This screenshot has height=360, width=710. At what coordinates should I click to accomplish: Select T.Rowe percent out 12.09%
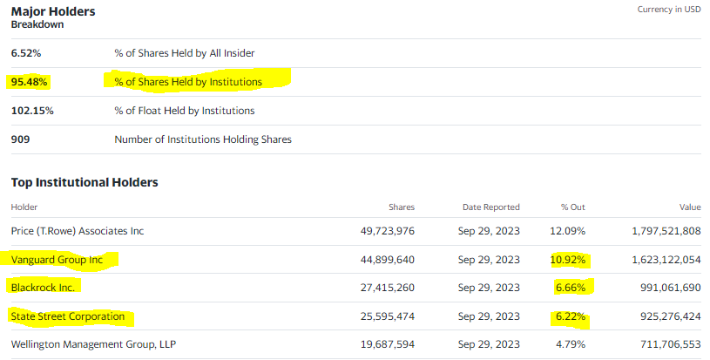(x=567, y=231)
